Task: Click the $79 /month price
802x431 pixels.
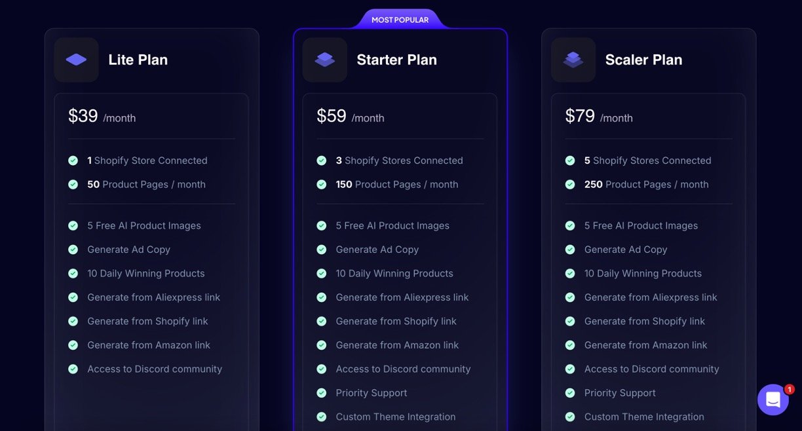Action: tap(598, 117)
